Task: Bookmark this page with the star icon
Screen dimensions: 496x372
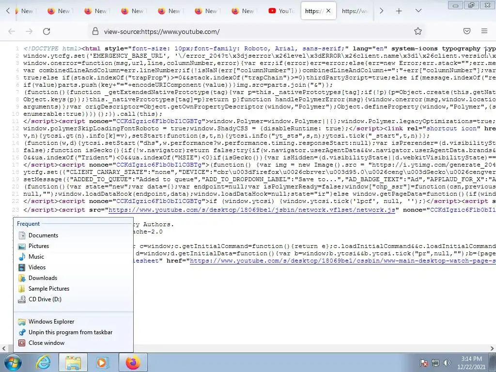Action: click(418, 31)
